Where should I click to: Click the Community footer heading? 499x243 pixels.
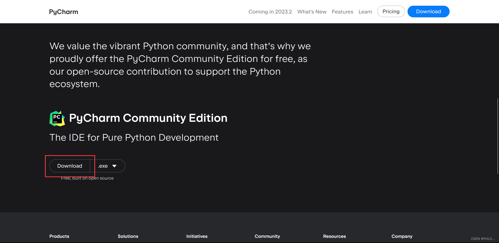coord(267,236)
